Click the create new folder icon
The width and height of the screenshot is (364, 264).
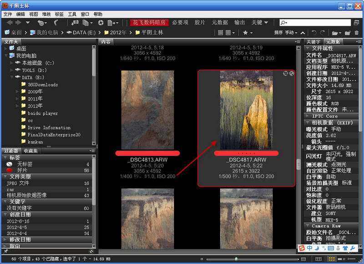pyautogui.click(x=348, y=33)
